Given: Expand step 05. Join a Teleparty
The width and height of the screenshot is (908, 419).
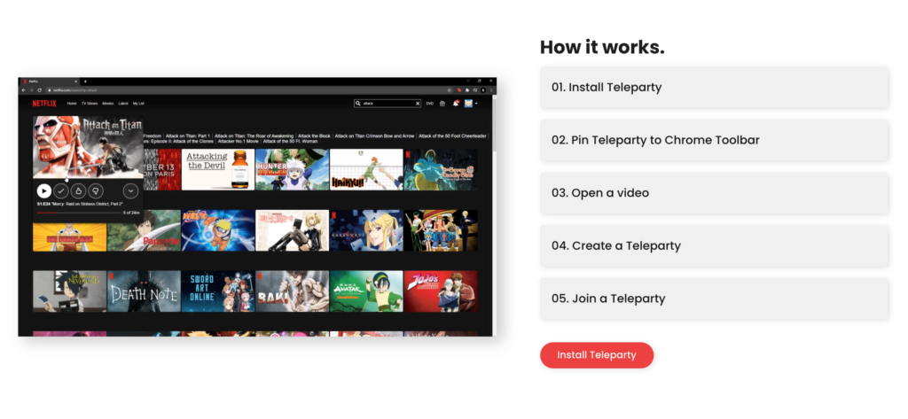Looking at the screenshot, I should click(x=714, y=299).
